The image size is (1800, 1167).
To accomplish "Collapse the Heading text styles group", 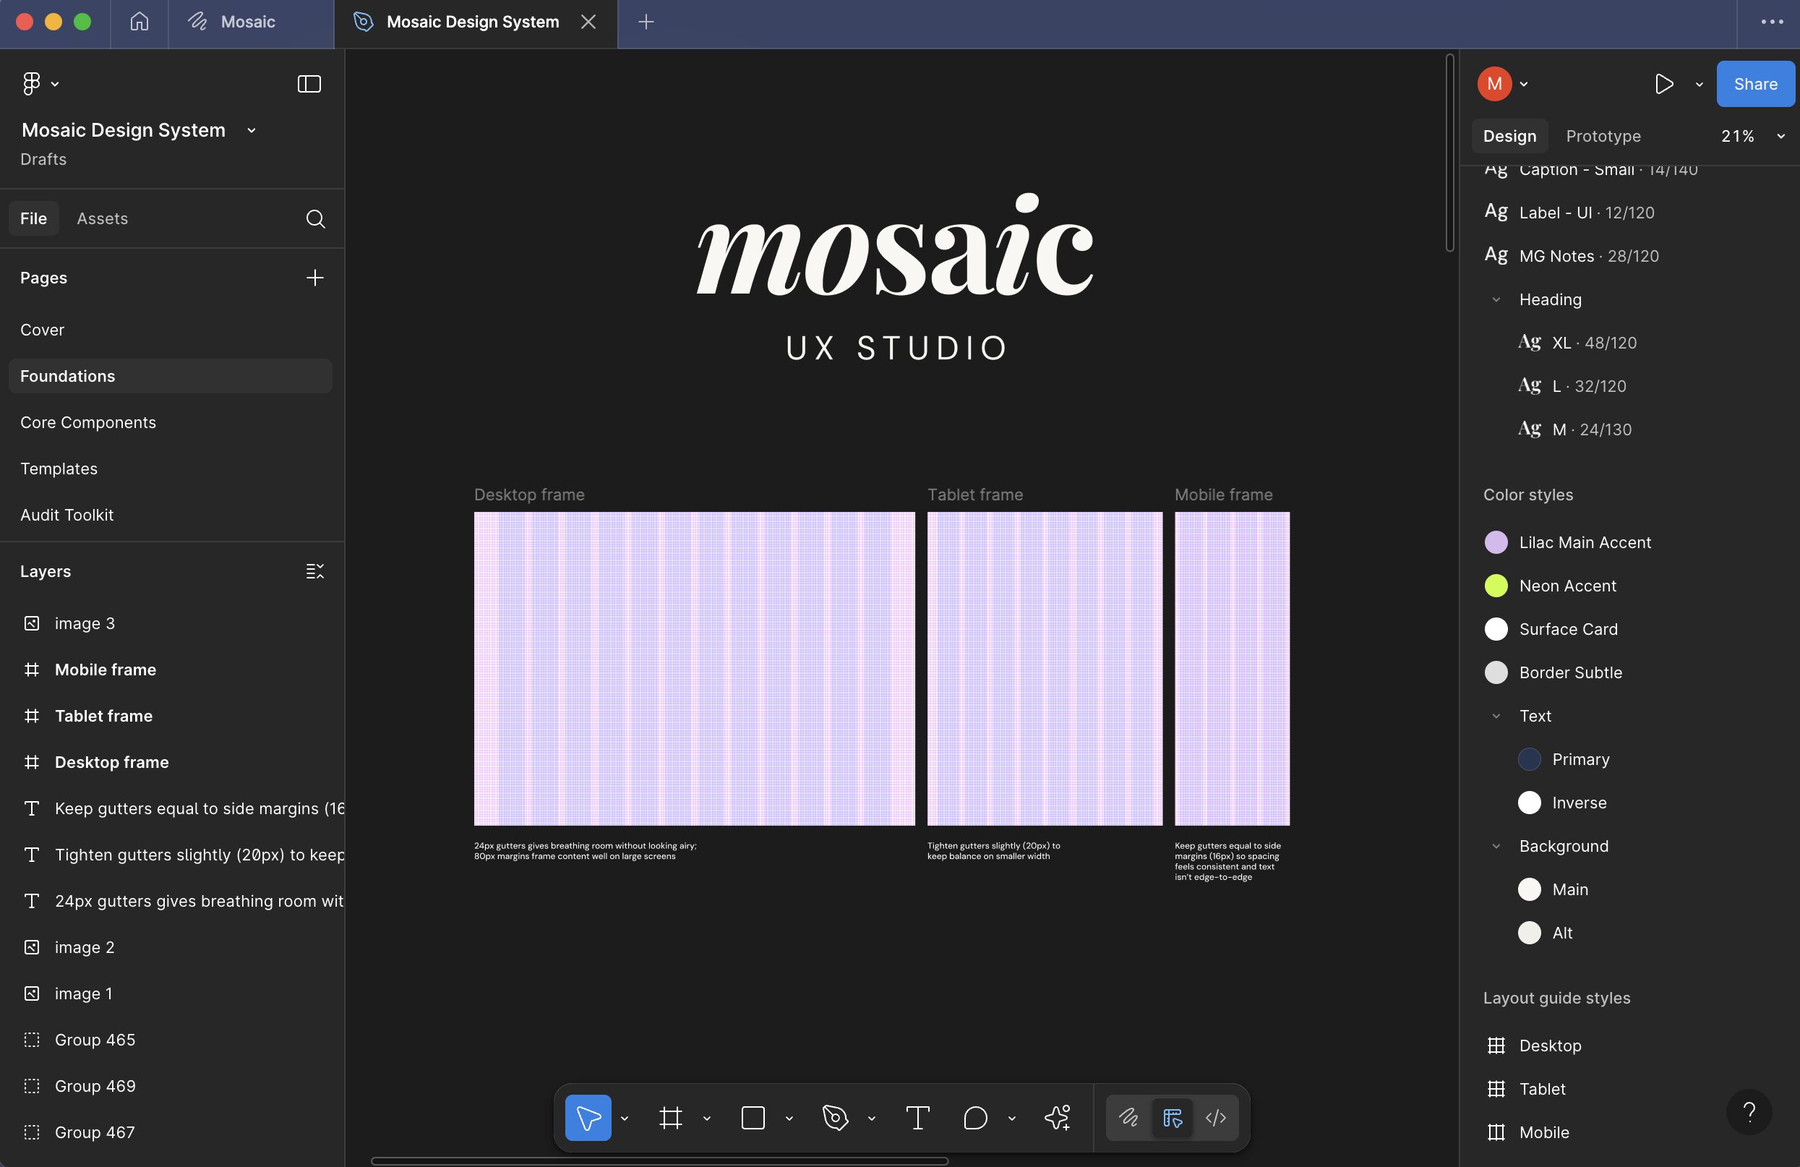I will pos(1495,299).
